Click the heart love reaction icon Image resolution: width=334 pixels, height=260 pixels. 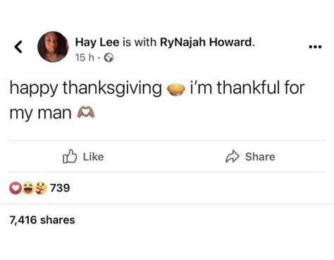(16, 188)
